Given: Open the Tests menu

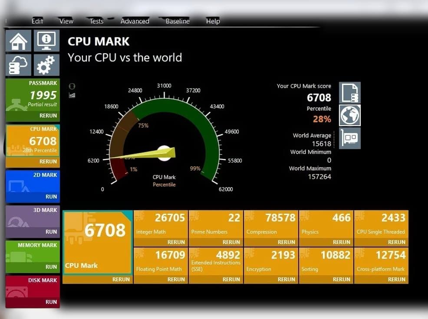Looking at the screenshot, I should pyautogui.click(x=95, y=21).
